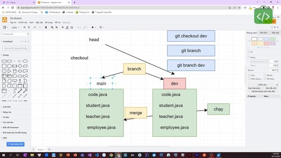281x158 pixels.
Task: Open the Chỉnh sửa menu
Action: (23, 22)
